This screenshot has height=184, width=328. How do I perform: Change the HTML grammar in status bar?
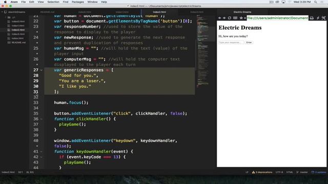290,172
